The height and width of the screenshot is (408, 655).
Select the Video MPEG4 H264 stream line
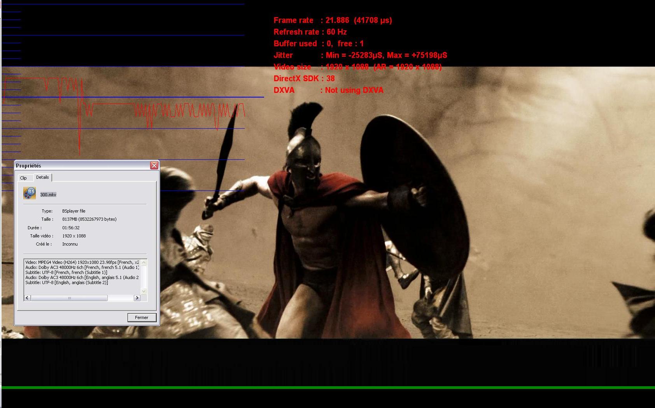coord(82,262)
